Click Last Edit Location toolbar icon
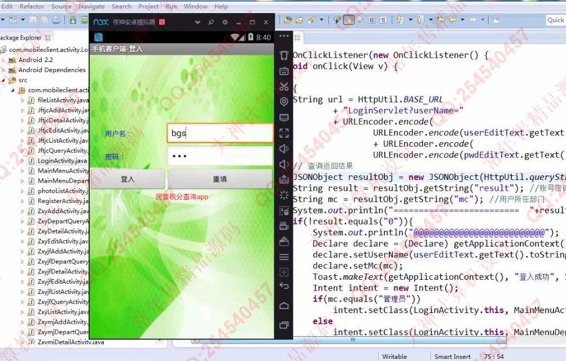The width and height of the screenshot is (566, 361). pos(441,20)
